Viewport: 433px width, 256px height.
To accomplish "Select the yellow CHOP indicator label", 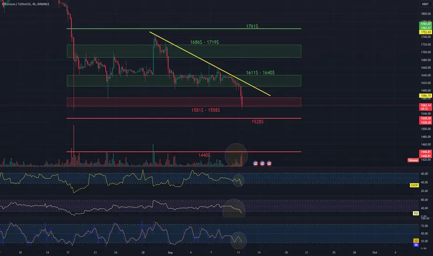I will pos(414,185).
